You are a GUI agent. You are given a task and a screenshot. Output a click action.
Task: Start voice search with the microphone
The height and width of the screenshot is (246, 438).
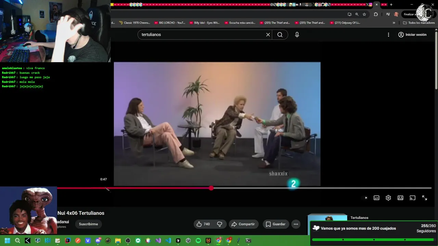(297, 35)
